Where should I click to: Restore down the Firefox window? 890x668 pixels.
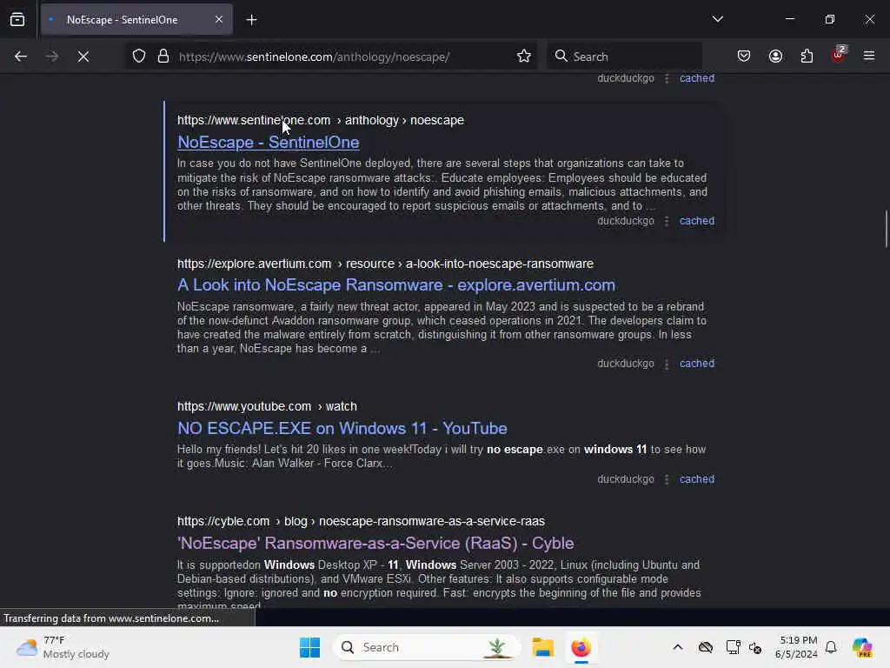click(x=829, y=19)
